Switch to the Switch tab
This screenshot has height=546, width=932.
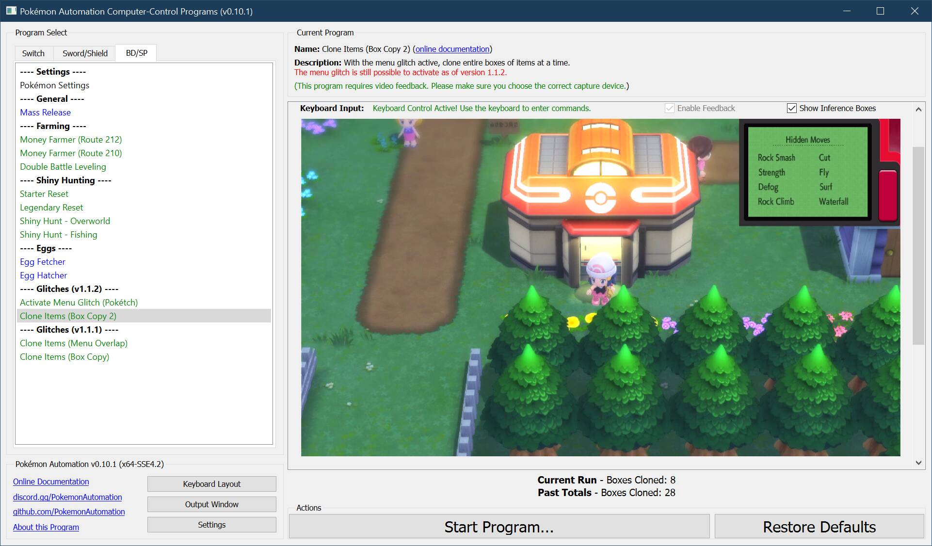pos(33,53)
